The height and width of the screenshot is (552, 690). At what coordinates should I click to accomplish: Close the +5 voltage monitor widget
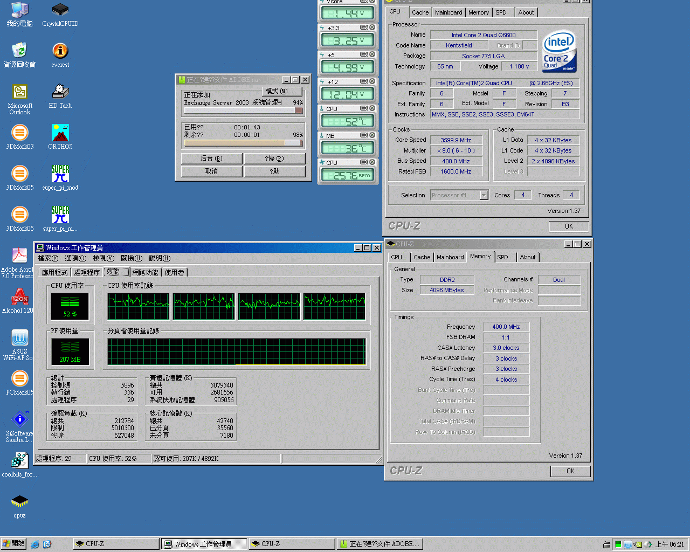coord(372,54)
